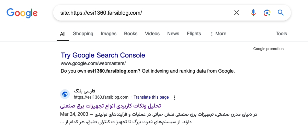Click the Farsiblog globe favicon
The height and width of the screenshot is (139, 308).
pos(65,94)
